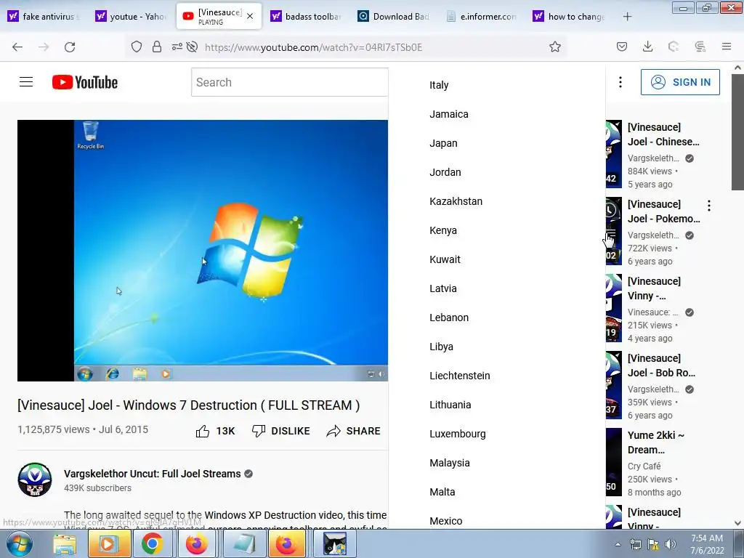Go back with browser back arrow

pyautogui.click(x=17, y=47)
